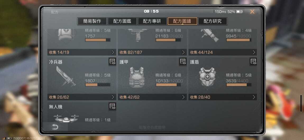Open the 配方專研 tab
Image resolution: width=304 pixels, height=140 pixels.
152,21
